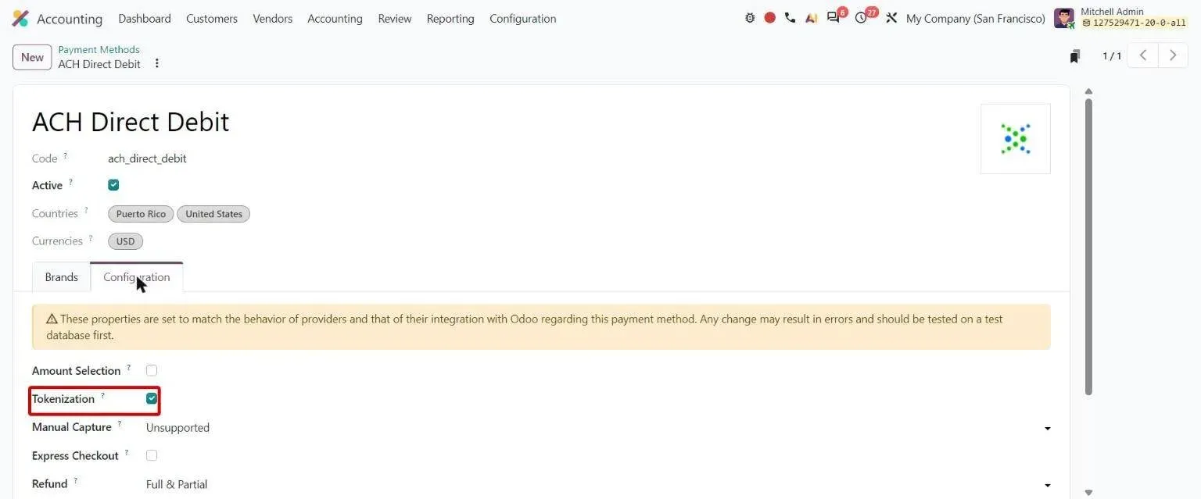Click the USD currency tag

tap(125, 241)
